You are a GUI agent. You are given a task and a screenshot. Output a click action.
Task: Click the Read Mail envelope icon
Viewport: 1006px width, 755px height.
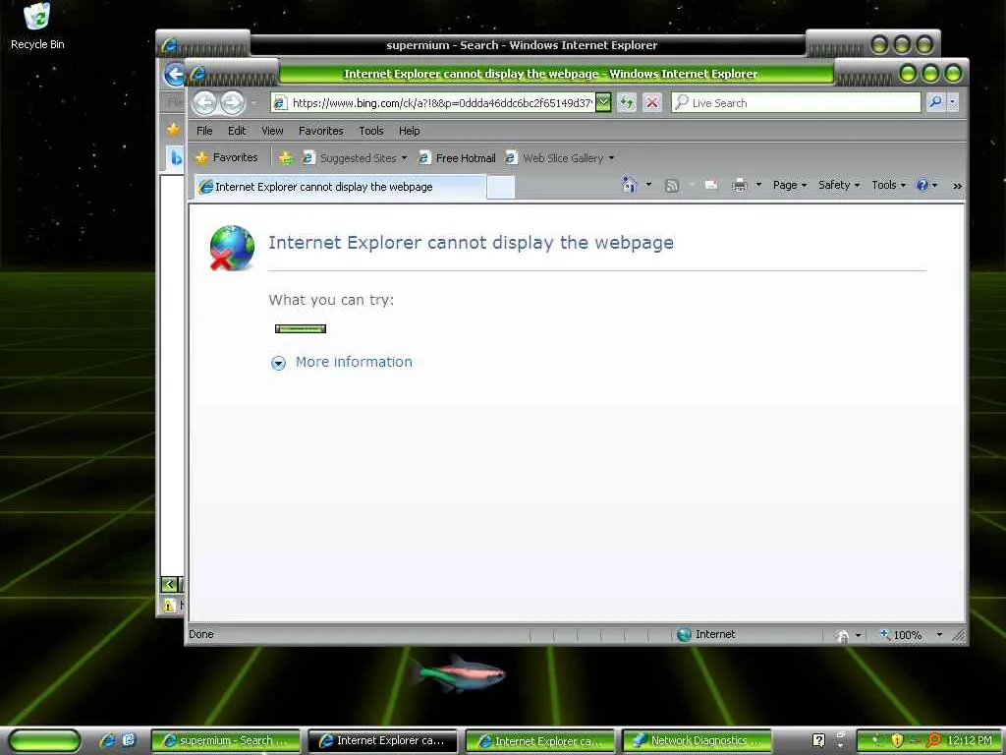coord(711,185)
